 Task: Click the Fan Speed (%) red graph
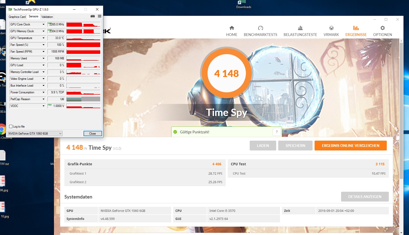coord(83,45)
